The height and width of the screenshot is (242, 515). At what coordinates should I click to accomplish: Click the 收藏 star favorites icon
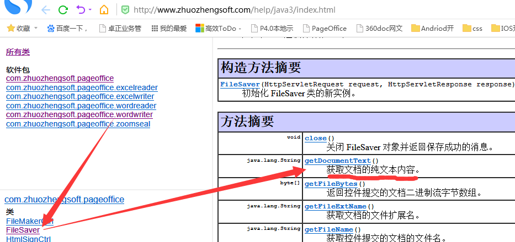tap(11, 28)
